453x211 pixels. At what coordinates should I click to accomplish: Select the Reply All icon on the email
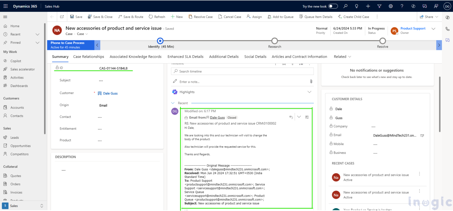[x=291, y=117]
